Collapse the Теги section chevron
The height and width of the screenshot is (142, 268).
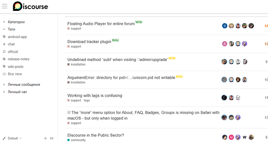click(4, 29)
